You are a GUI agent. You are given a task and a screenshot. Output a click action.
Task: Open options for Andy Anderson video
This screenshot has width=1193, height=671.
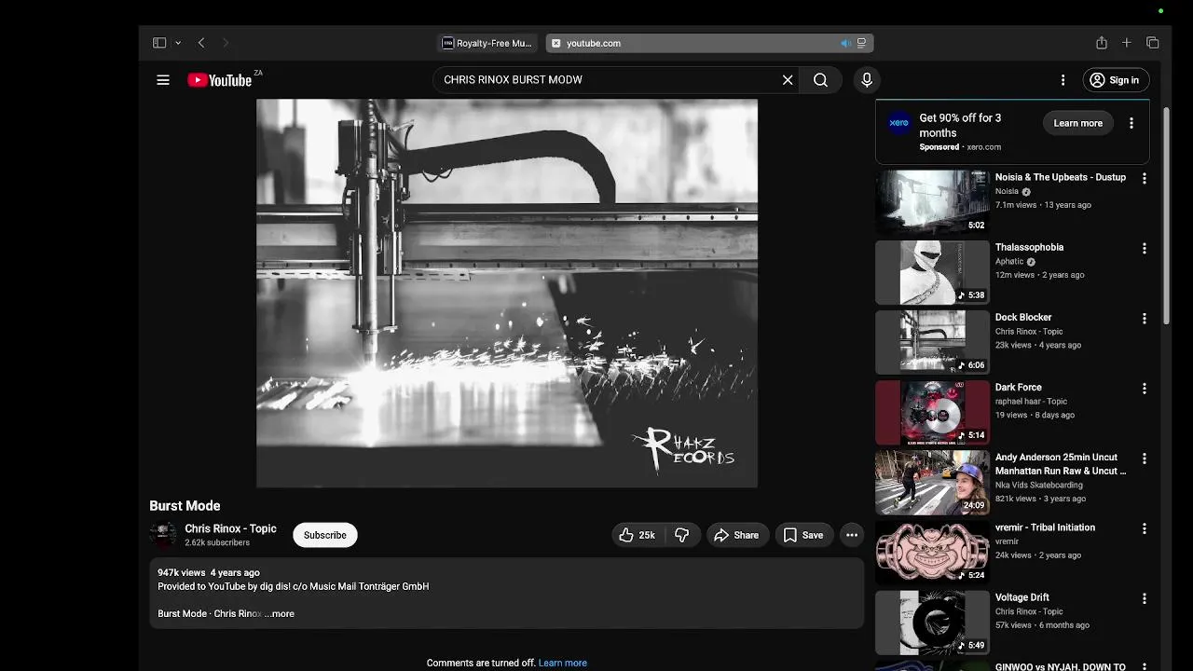(1145, 459)
